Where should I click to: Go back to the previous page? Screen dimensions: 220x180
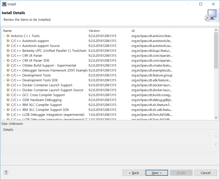(x=134, y=173)
